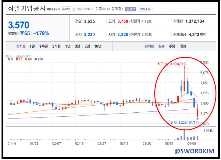
Task: Click the high price value 3,750
Action: pos(123,21)
